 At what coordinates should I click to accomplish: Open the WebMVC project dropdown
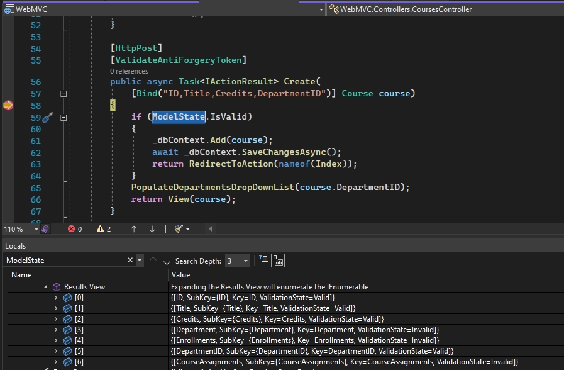(x=321, y=9)
